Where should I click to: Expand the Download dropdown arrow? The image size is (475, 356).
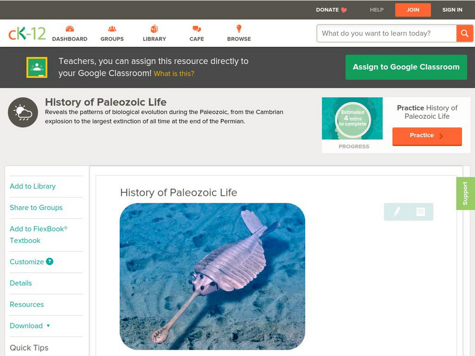pos(48,326)
